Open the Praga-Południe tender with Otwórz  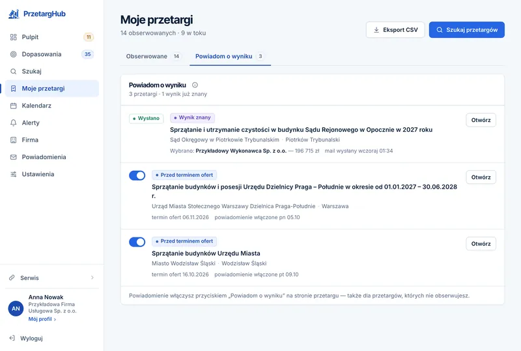481,177
